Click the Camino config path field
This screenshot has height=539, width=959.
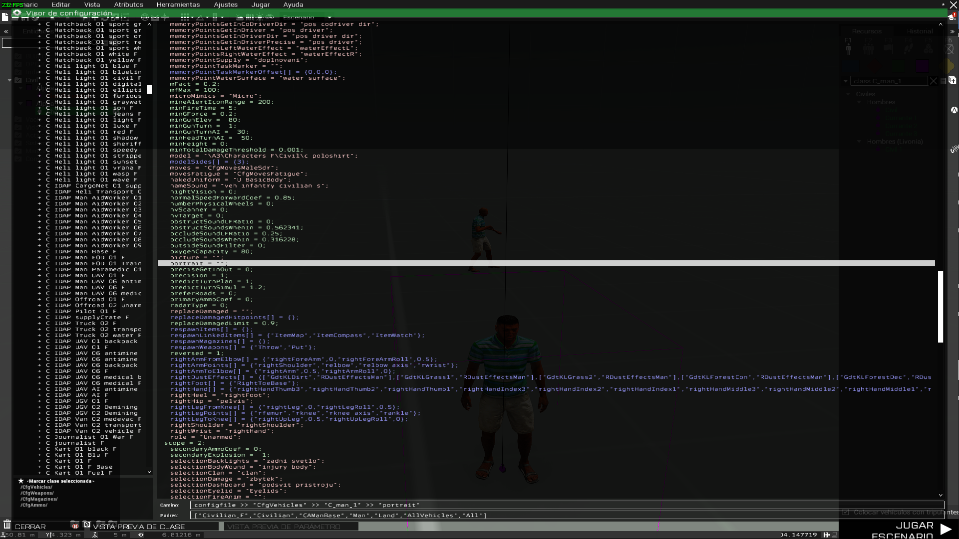[567, 505]
